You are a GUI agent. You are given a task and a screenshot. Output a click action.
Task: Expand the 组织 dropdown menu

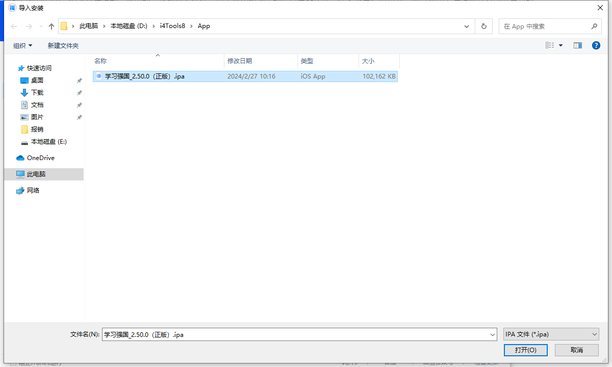(x=22, y=46)
